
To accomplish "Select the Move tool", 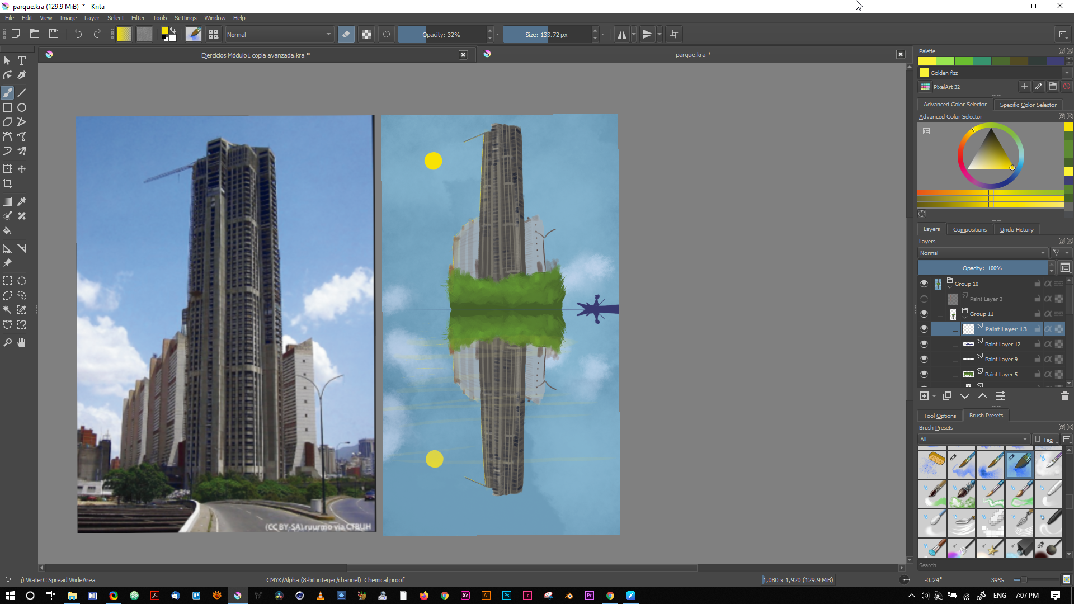I will 22,169.
